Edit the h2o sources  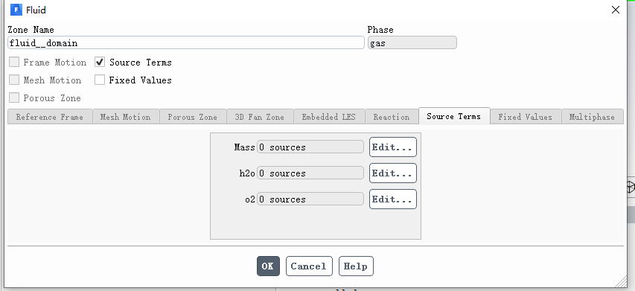393,173
